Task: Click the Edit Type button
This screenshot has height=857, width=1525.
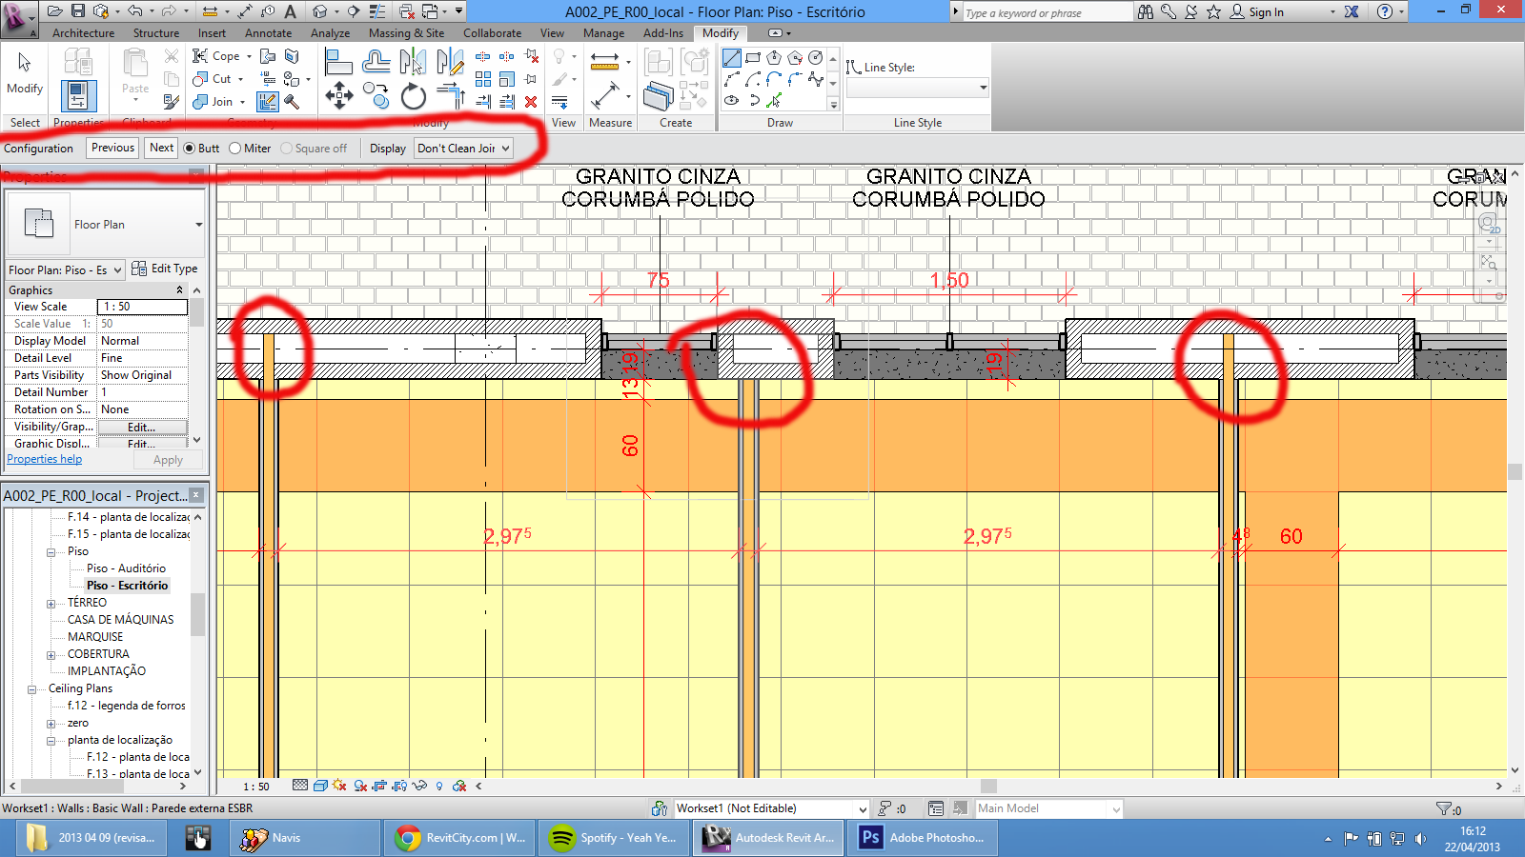Action: 164,269
